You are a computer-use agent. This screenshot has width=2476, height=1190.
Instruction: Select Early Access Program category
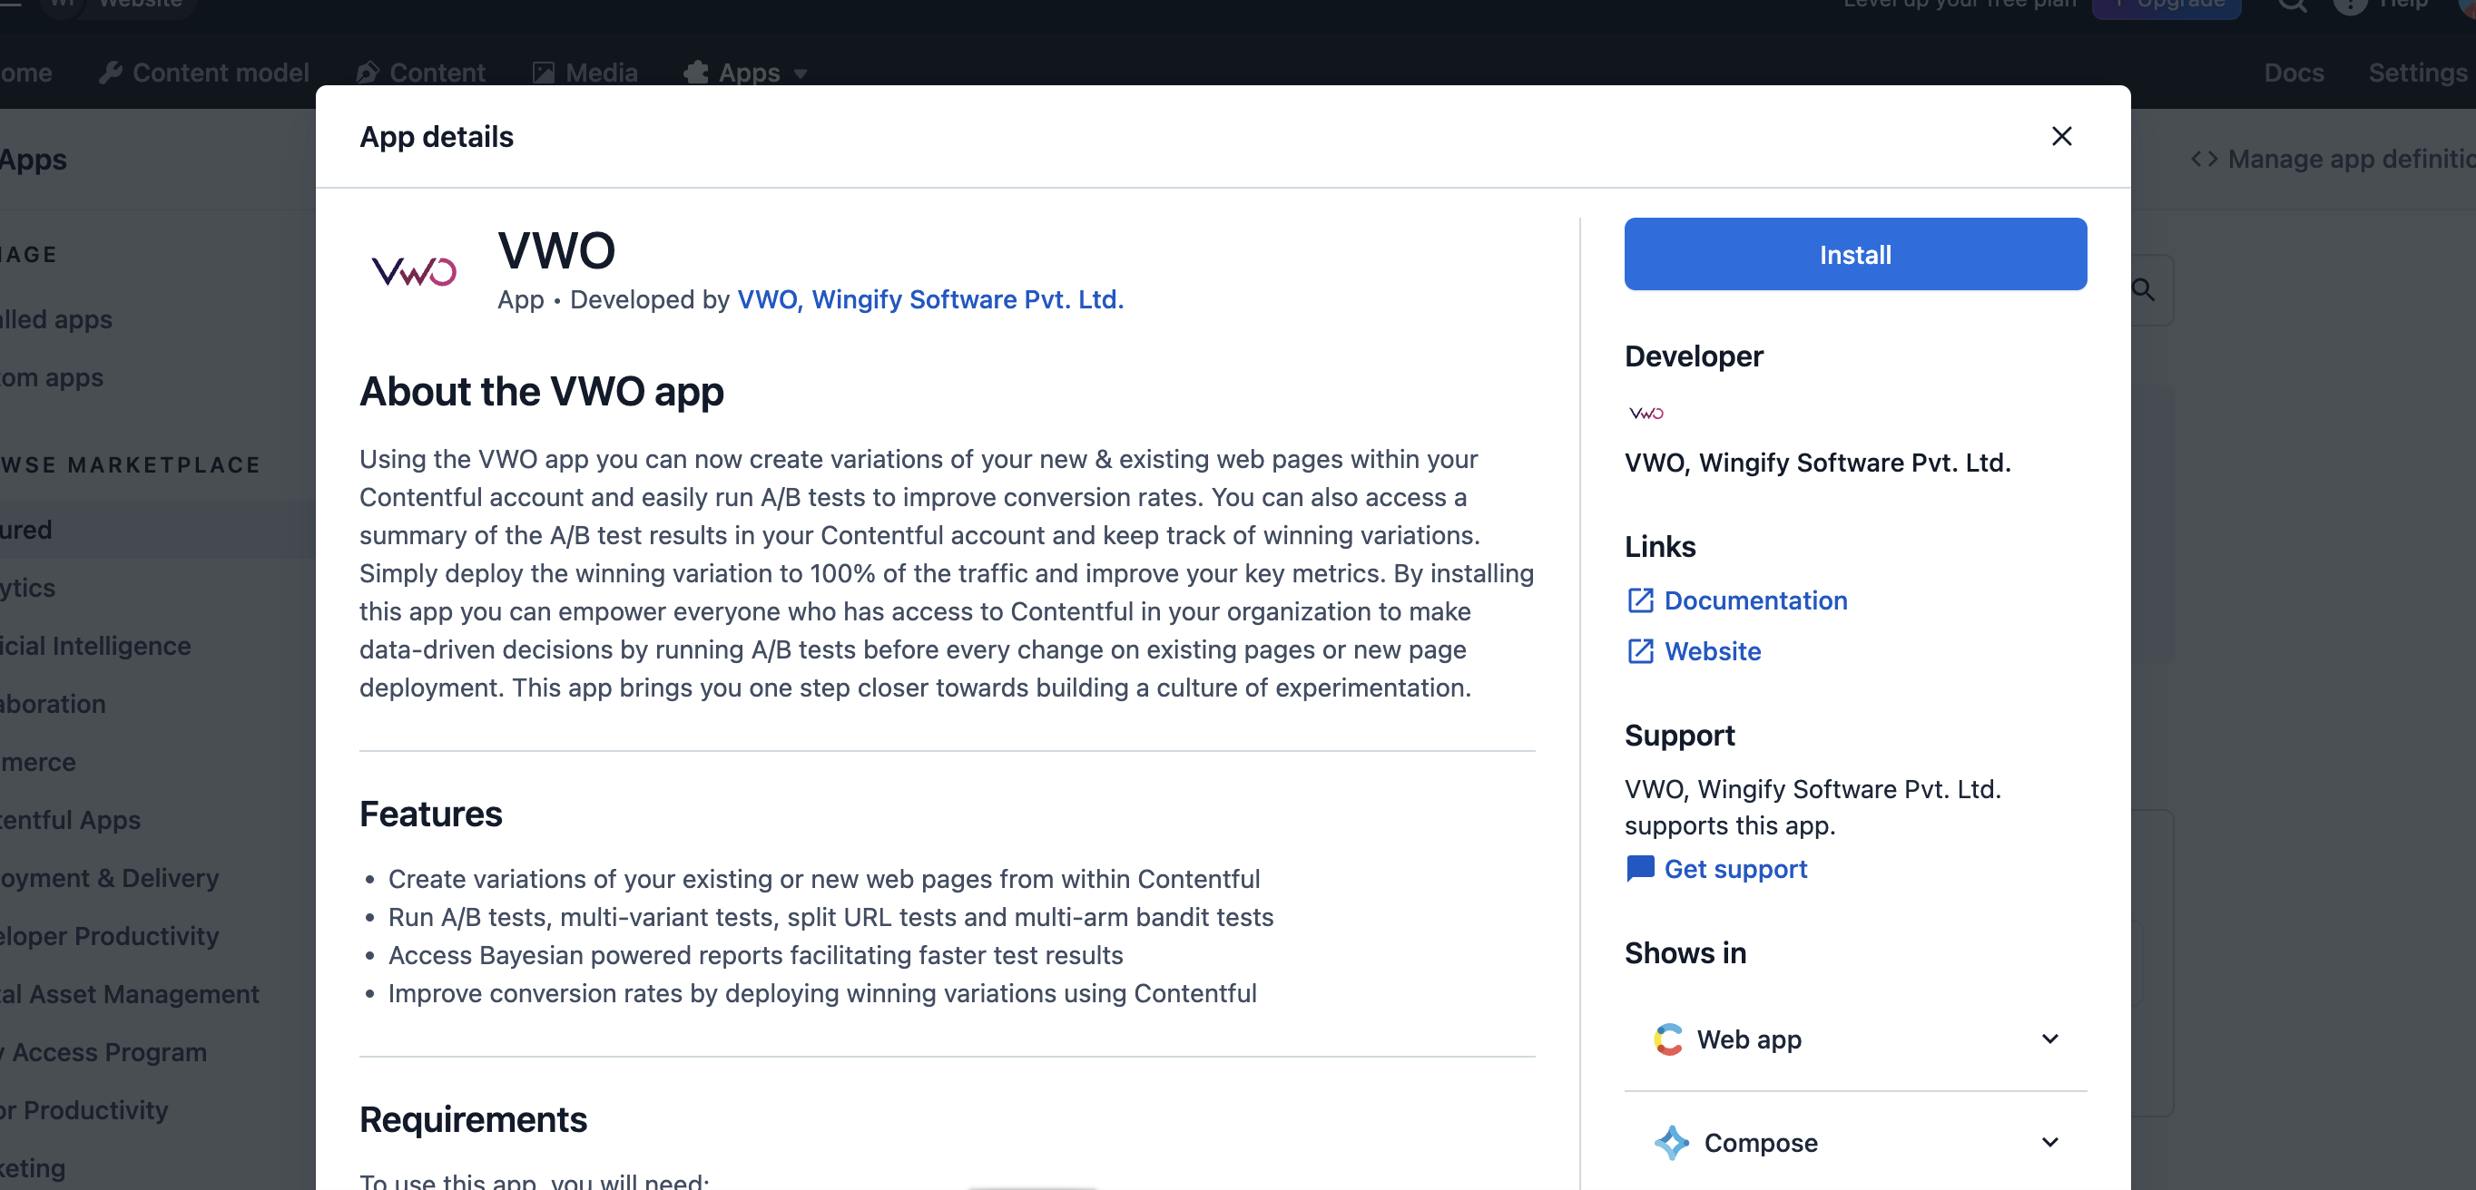103,1053
